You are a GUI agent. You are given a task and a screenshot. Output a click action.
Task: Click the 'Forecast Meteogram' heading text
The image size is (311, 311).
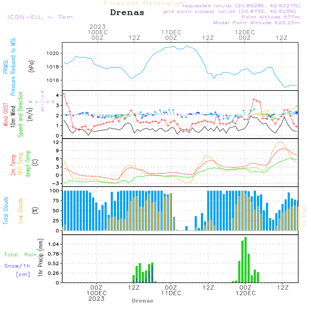145,3
